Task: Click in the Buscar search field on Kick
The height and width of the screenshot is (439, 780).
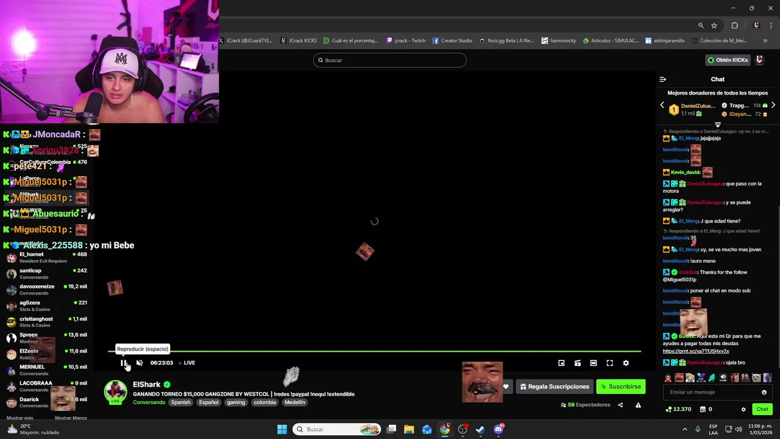Action: (x=390, y=60)
